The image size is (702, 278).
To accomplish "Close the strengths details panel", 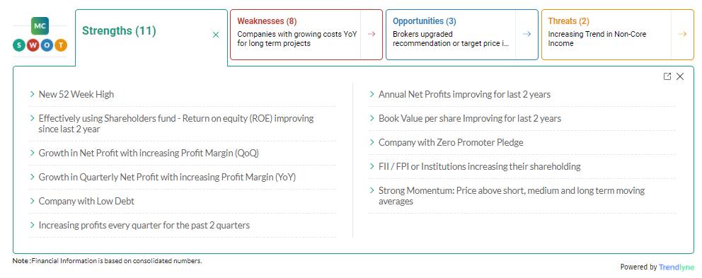I will point(680,76).
